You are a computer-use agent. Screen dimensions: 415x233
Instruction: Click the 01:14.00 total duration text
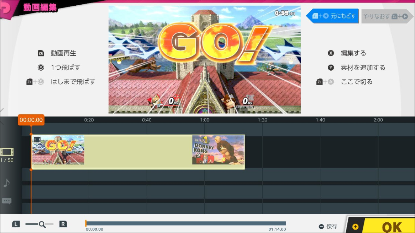(x=277, y=229)
